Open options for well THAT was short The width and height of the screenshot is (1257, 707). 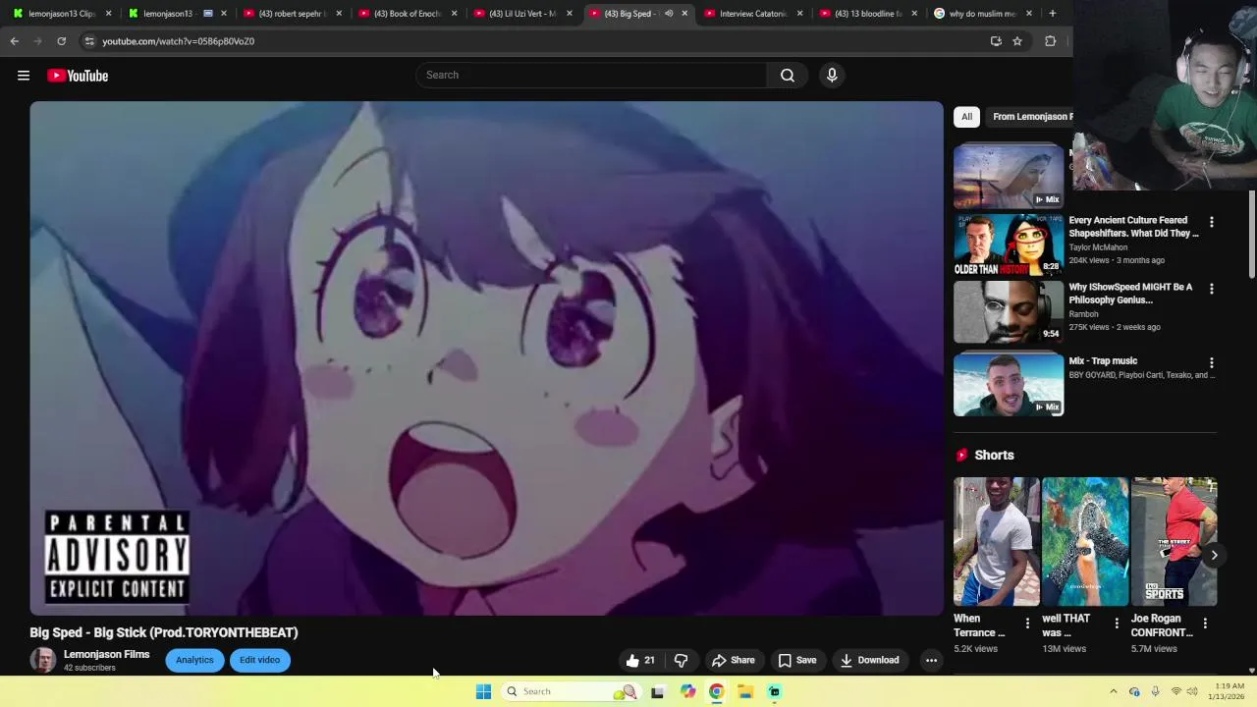pyautogui.click(x=1117, y=624)
